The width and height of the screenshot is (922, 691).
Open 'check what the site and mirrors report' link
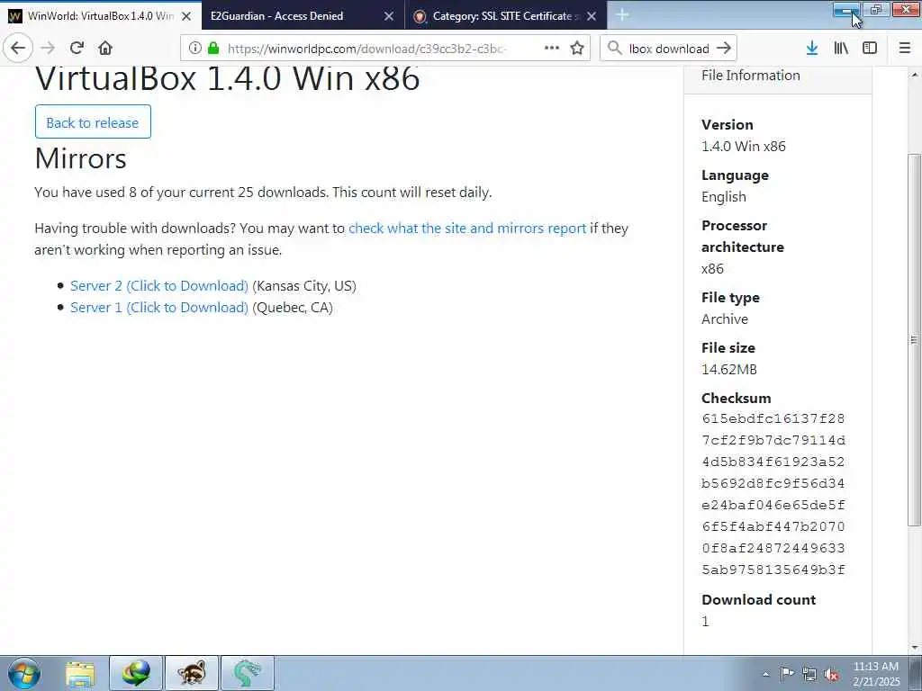tap(467, 228)
